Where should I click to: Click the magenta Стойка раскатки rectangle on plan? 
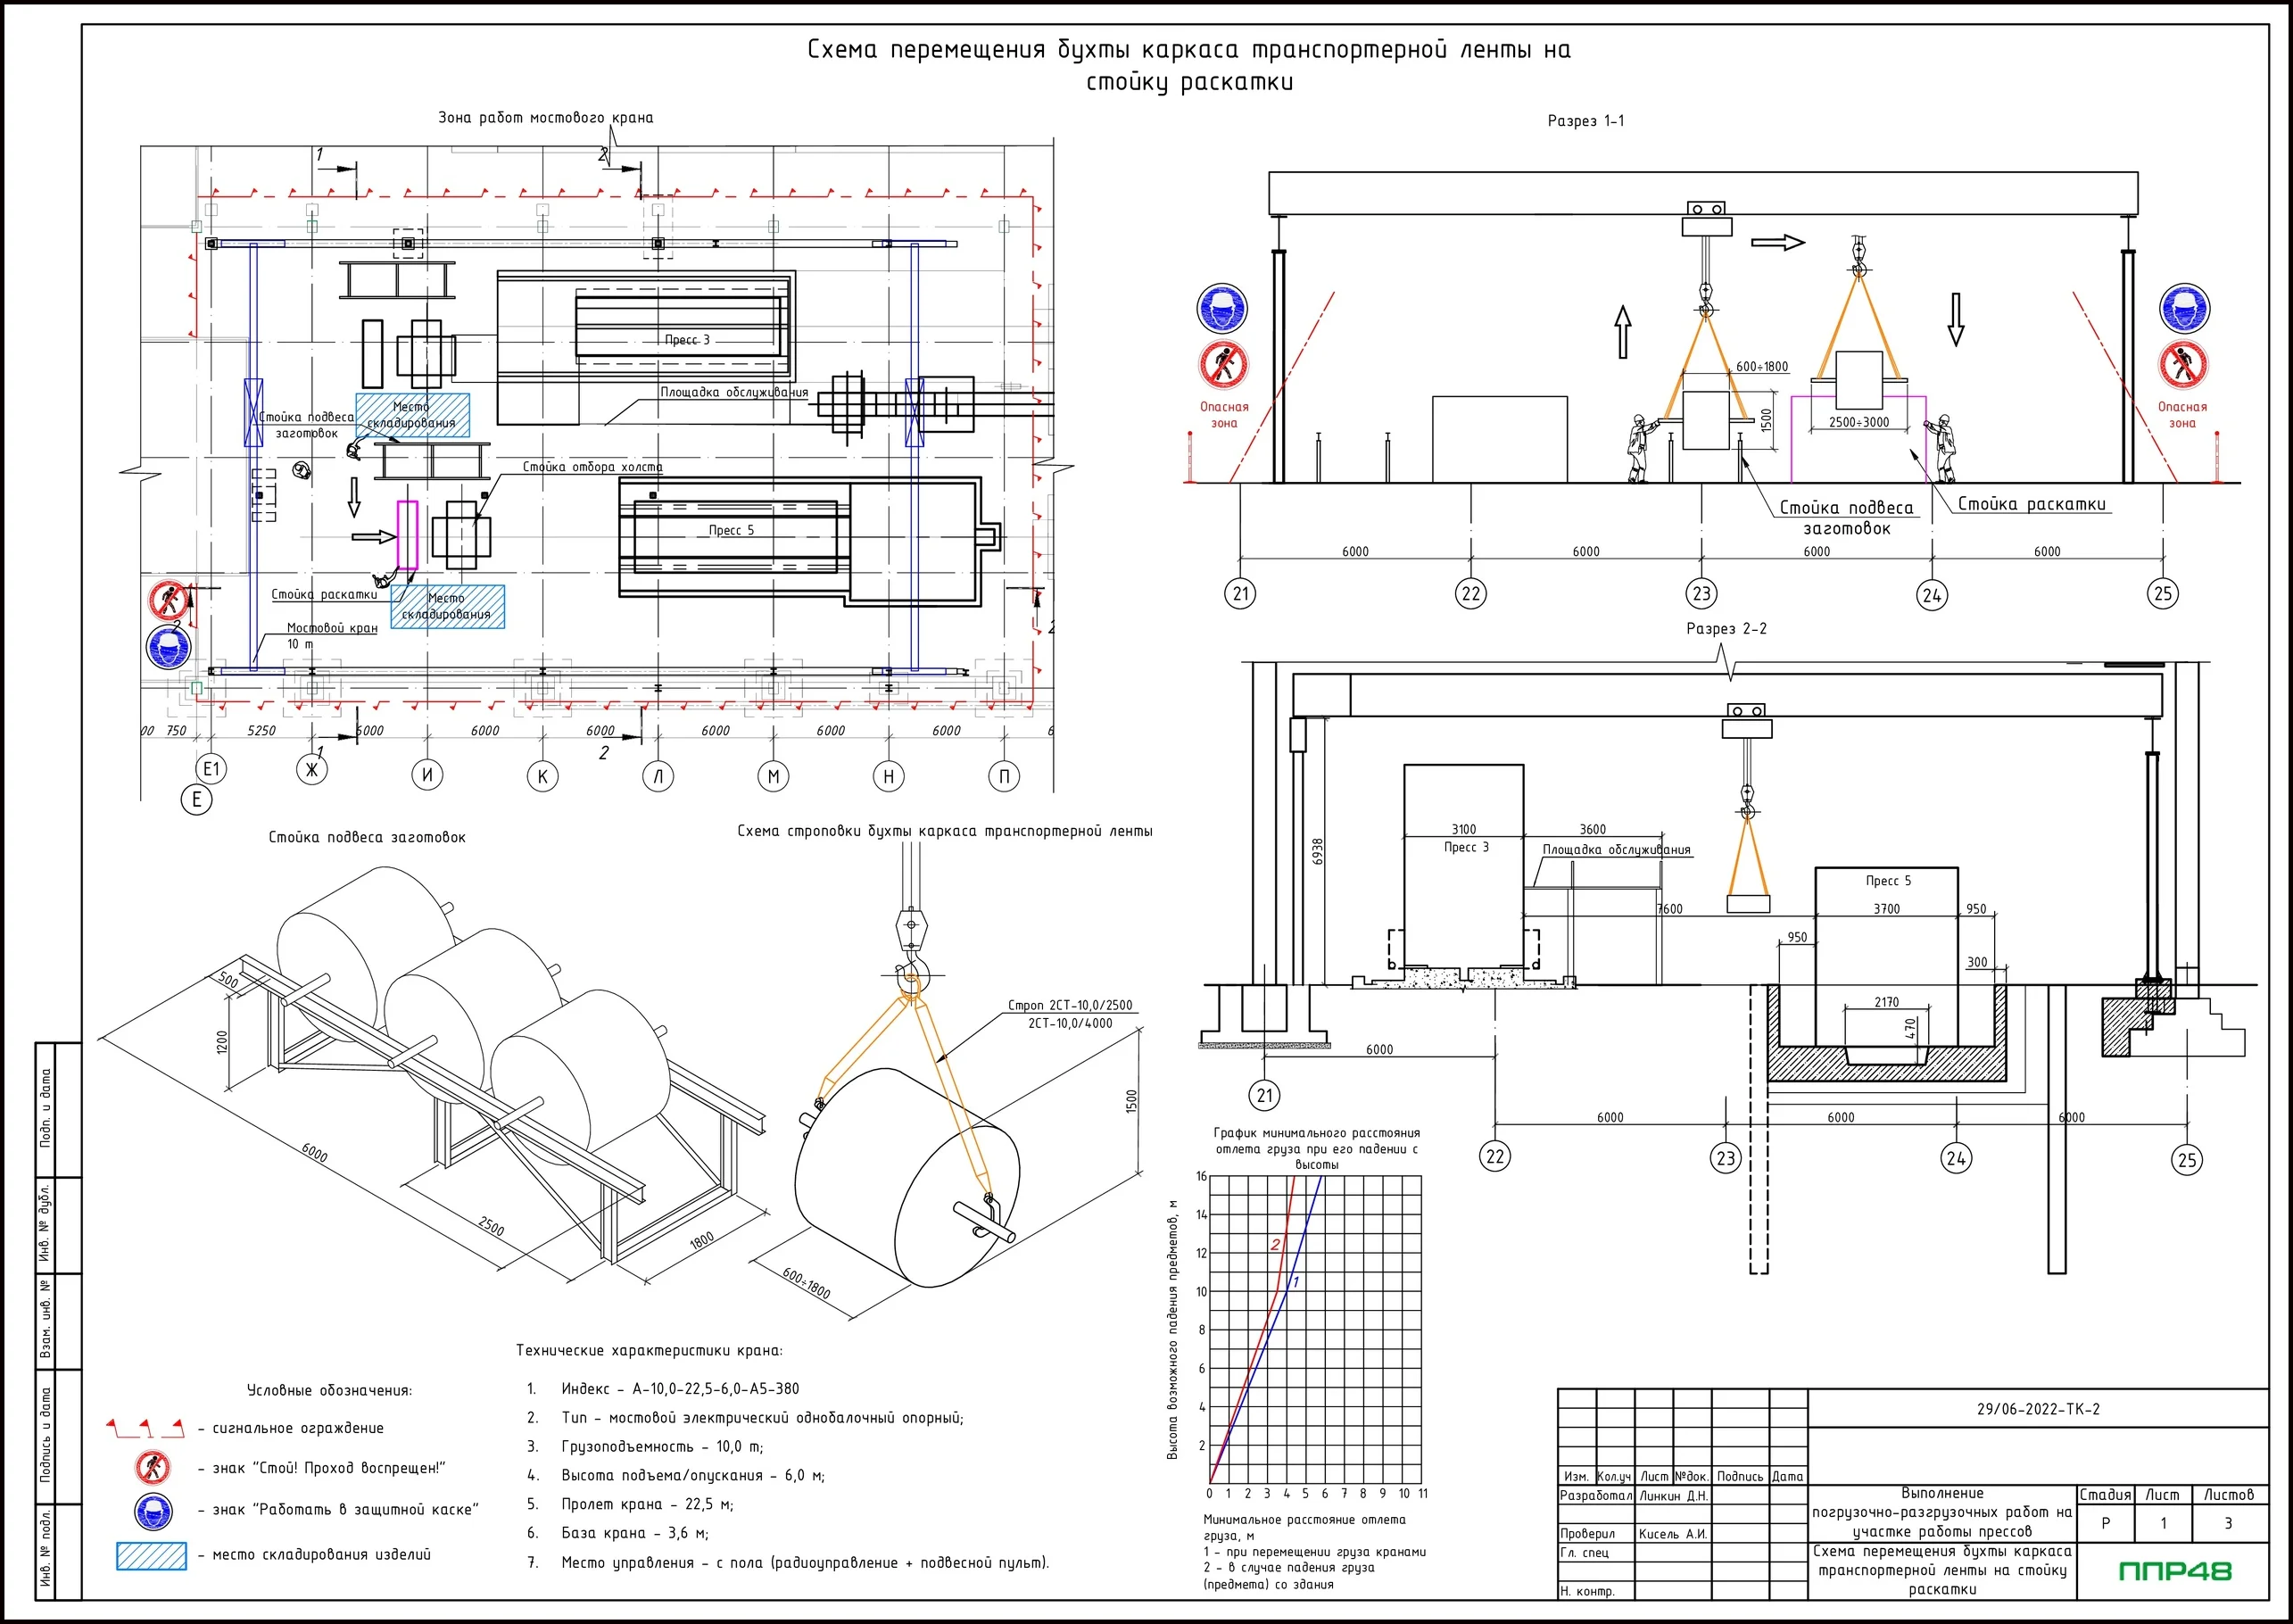point(407,535)
